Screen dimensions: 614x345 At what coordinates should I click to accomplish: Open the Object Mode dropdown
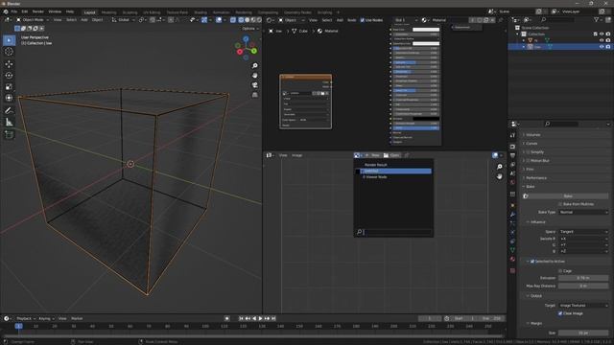33,19
